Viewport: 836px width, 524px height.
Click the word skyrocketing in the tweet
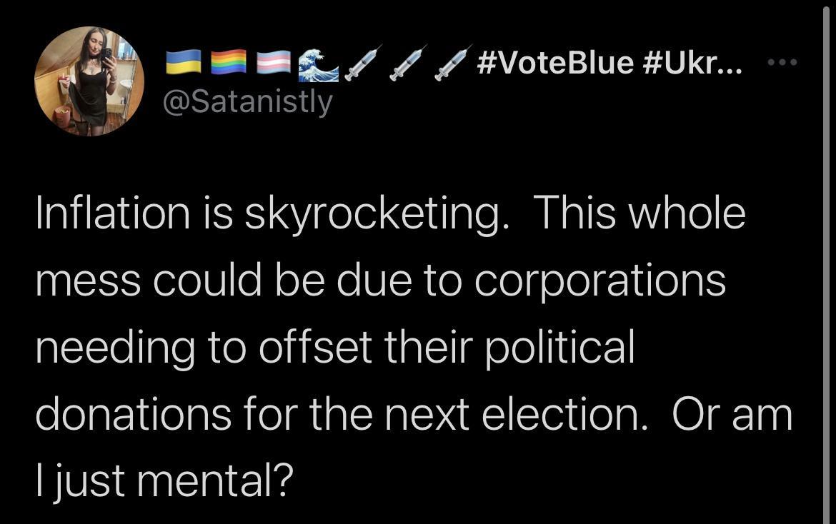tap(372, 211)
